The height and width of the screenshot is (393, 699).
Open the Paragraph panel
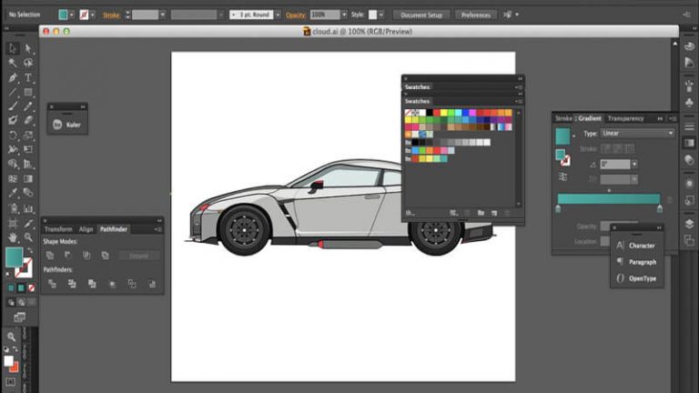[636, 262]
